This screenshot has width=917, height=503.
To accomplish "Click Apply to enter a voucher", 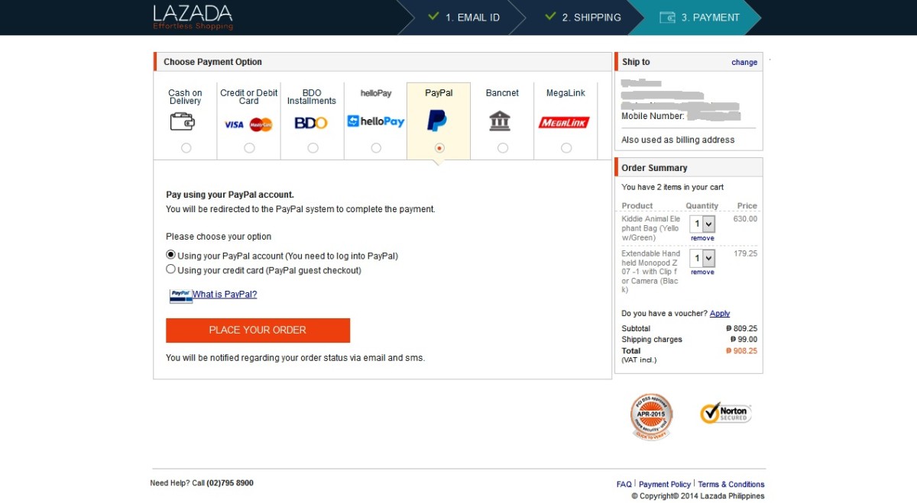I will [x=719, y=314].
